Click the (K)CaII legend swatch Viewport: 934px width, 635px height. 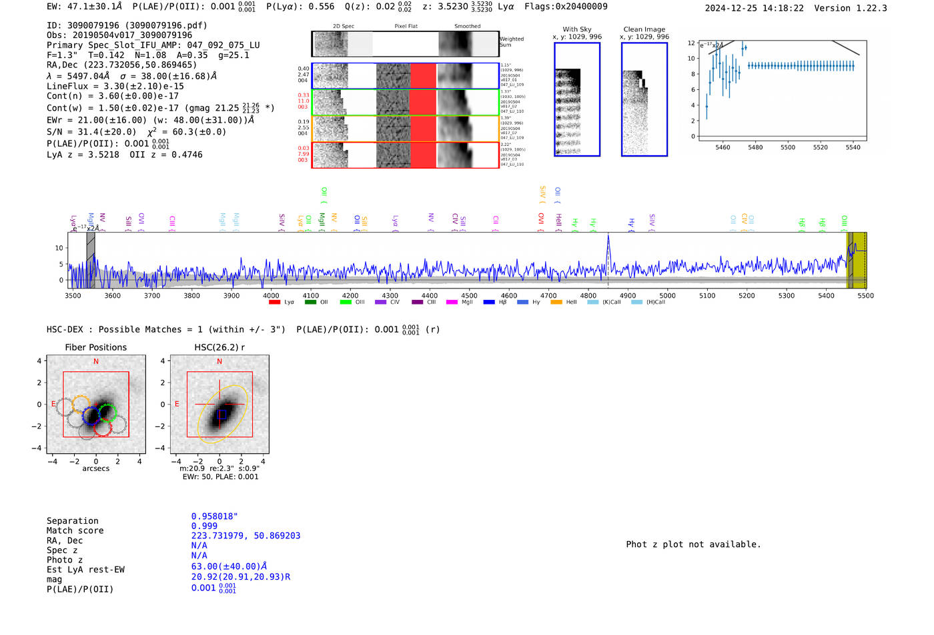point(592,303)
